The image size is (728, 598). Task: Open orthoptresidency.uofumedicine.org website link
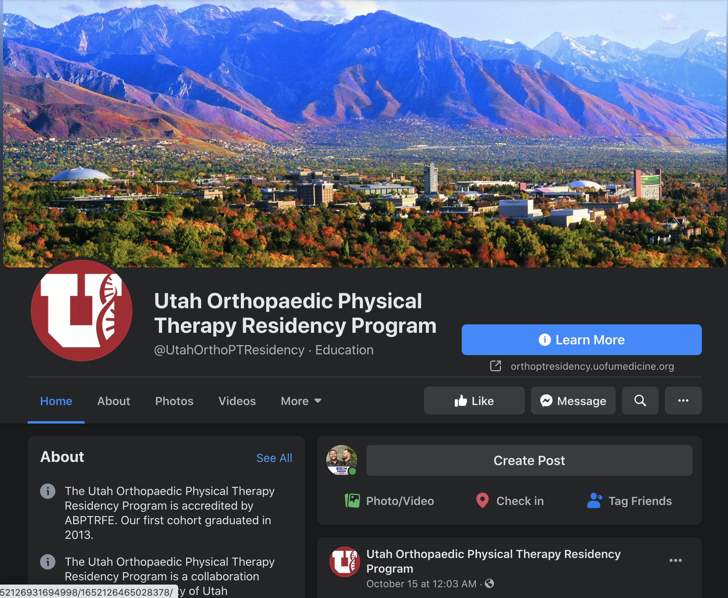click(592, 366)
